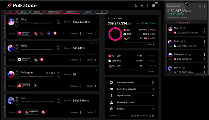Viewport: 209px width, 120px height.
Task: Select the All filter tab
Action: pyautogui.click(x=10, y=12)
